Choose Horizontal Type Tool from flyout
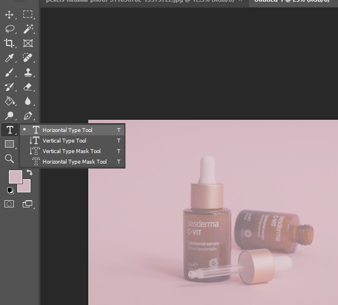The image size is (338, 305). coord(72,130)
